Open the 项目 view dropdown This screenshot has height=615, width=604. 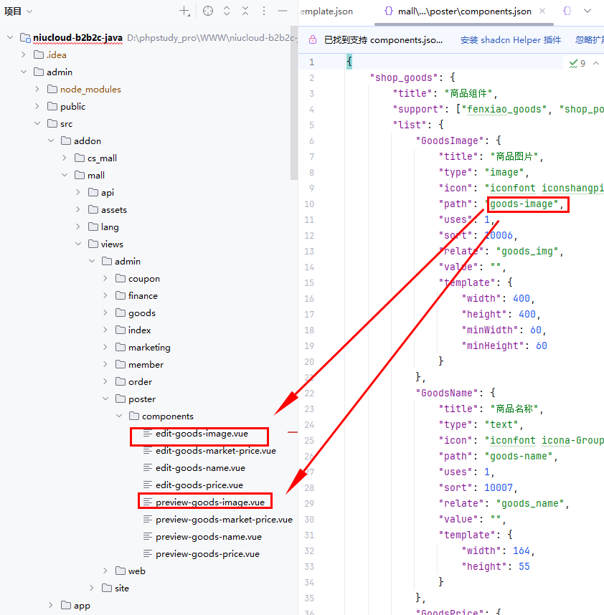tap(19, 11)
